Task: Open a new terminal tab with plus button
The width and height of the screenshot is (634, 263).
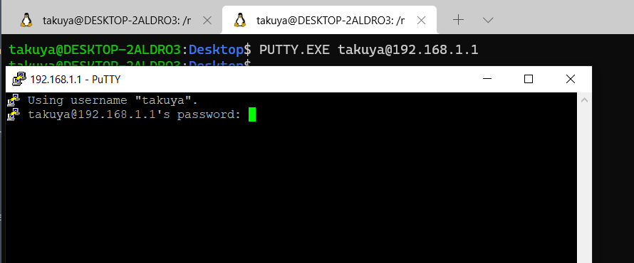Action: tap(458, 20)
